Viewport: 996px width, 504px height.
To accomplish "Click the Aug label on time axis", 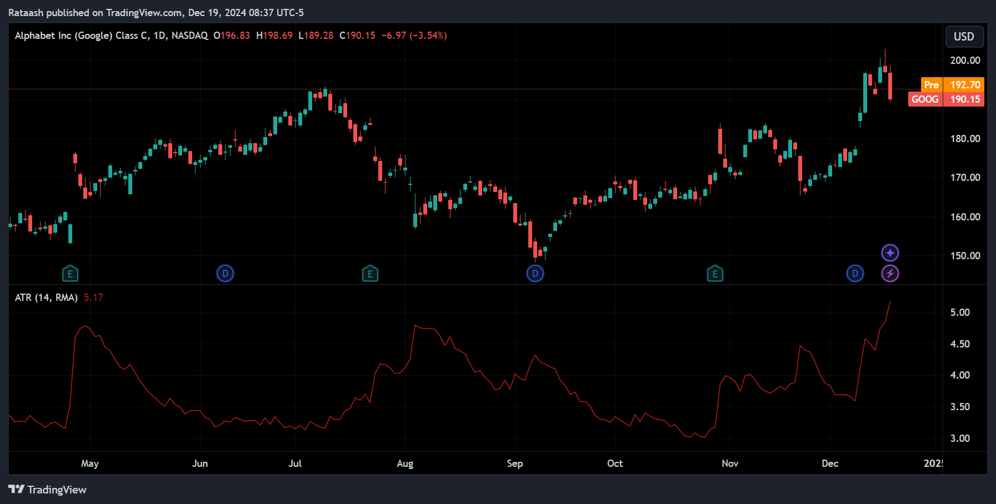I will click(405, 463).
